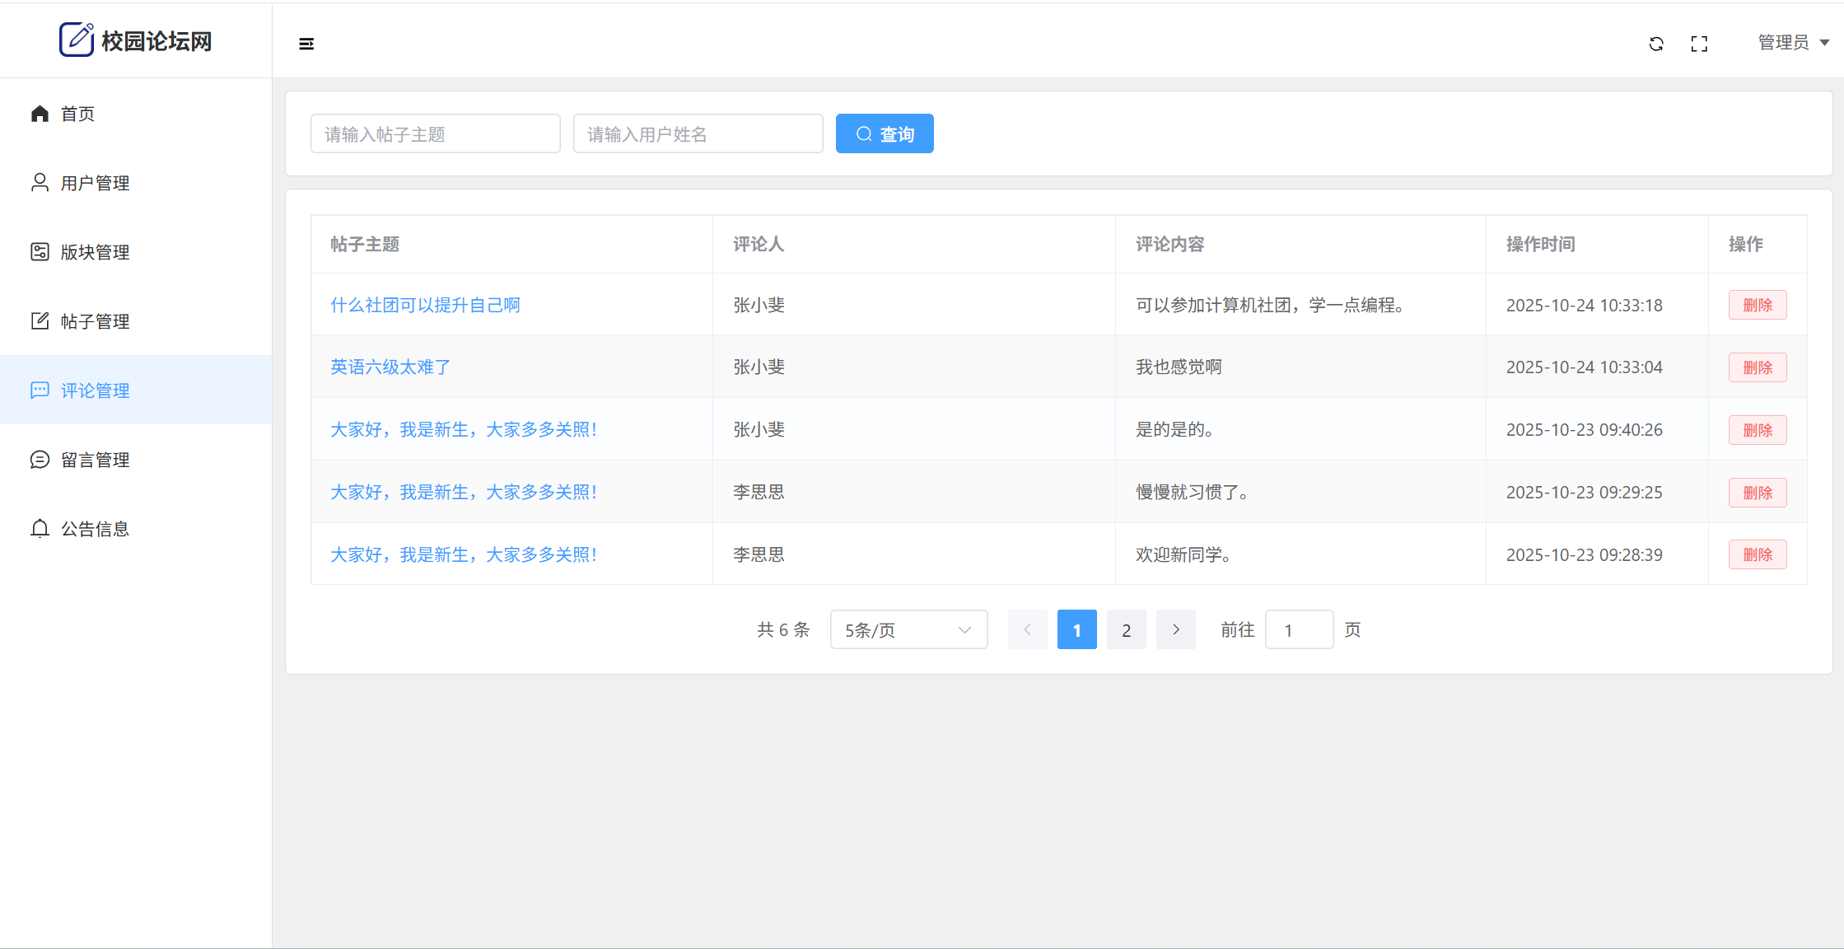Open 用户管理 user management menu
This screenshot has height=949, width=1844.
point(95,183)
